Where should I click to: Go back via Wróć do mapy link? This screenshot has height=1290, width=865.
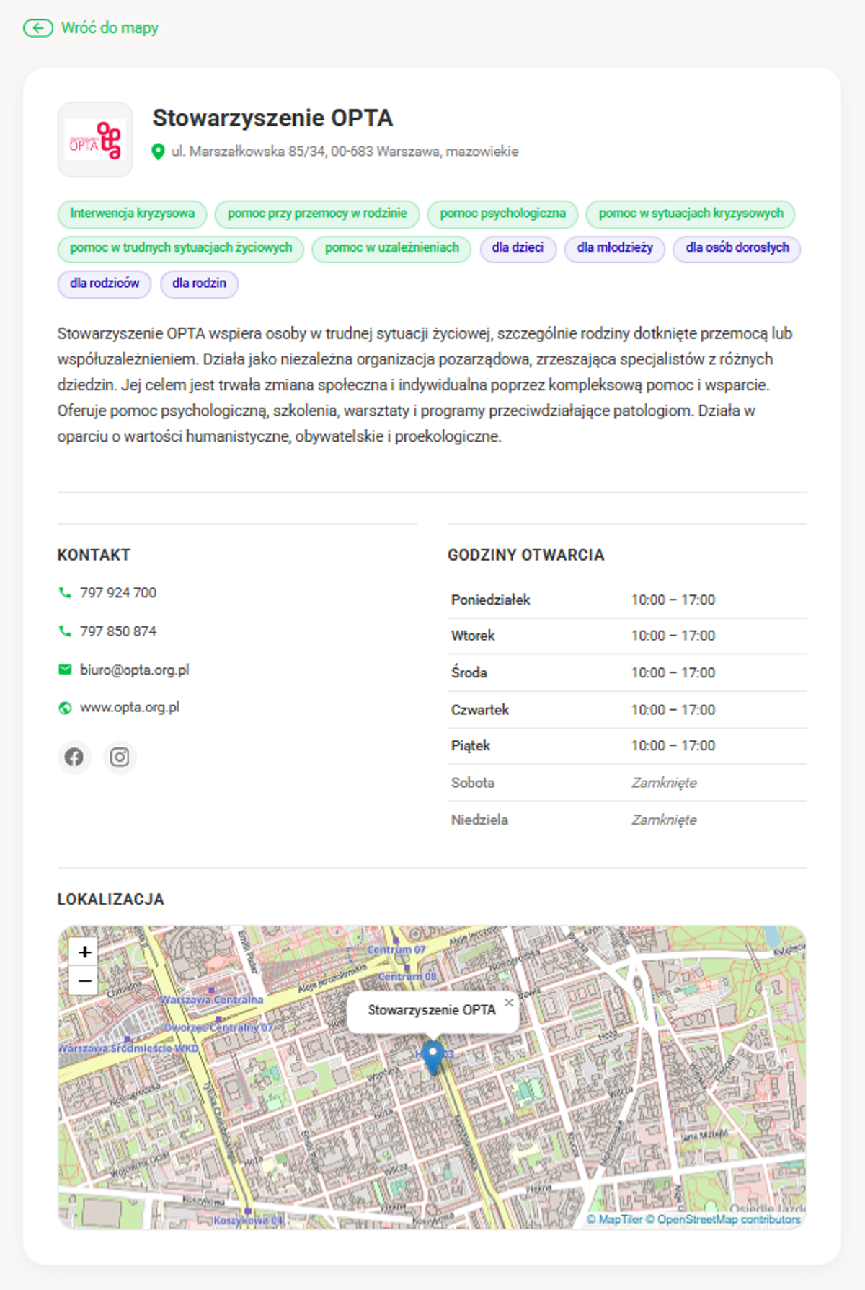pos(110,28)
